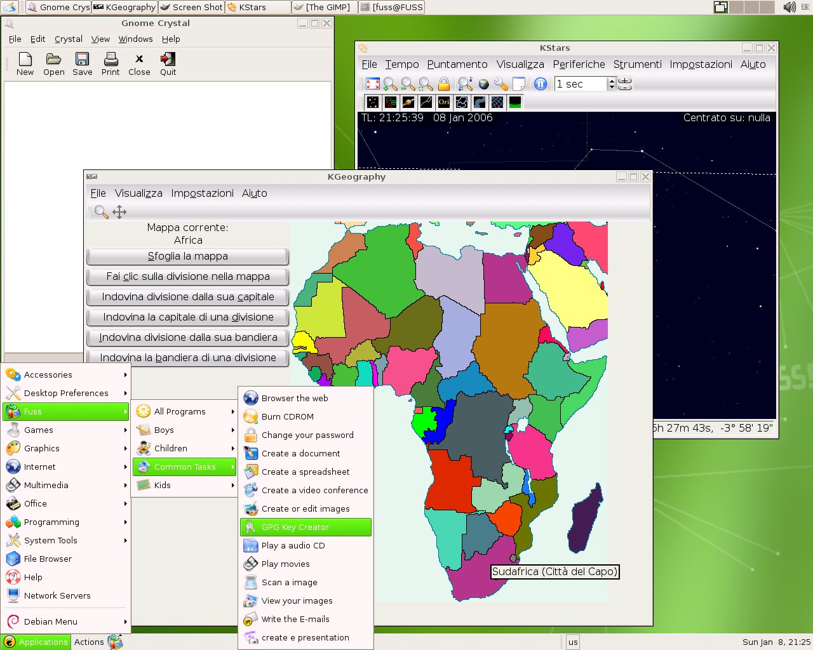Viewport: 813px width, 650px height.
Task: Toggle constellation boundaries in KStars view toolbar
Action: click(x=462, y=102)
